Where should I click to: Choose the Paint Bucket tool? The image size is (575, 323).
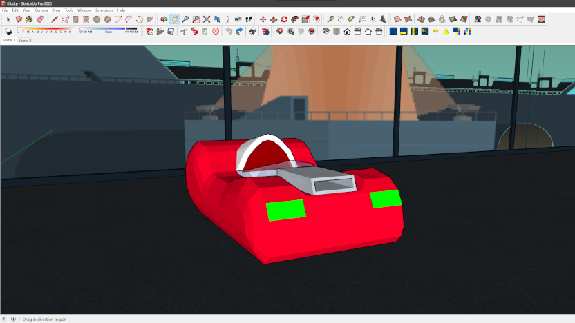click(29, 19)
